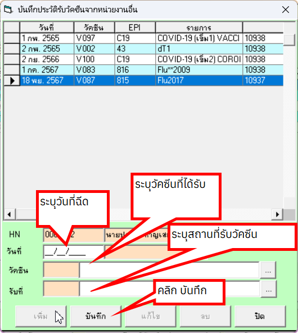This screenshot has width=298, height=333.
Task: Click the แก้ไข edit button
Action: 151,316
